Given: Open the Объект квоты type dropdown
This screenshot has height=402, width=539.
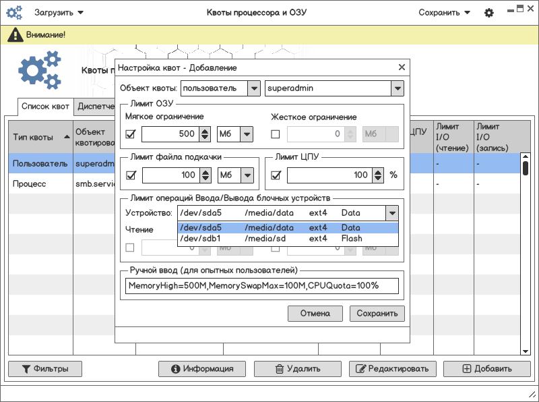Looking at the screenshot, I should 253,88.
